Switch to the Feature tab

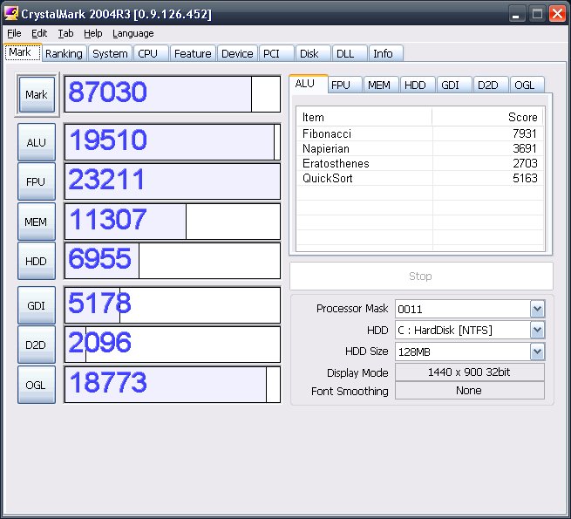[x=193, y=53]
